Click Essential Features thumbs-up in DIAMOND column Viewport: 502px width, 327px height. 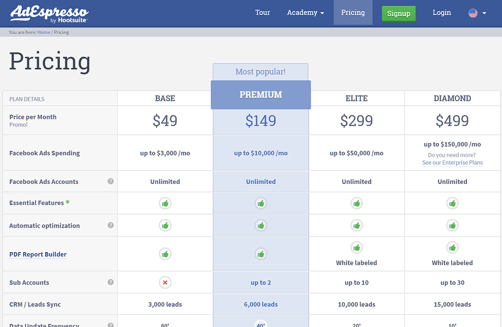[452, 203]
